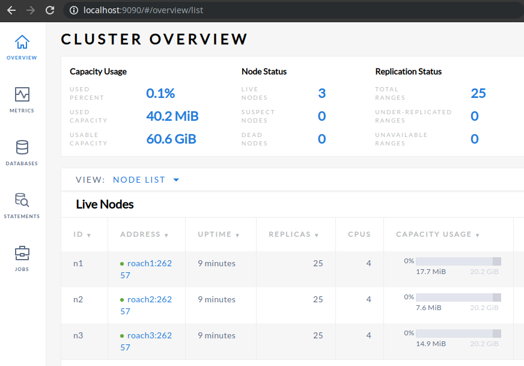Image resolution: width=524 pixels, height=366 pixels.
Task: Sort nodes by Address column
Action: click(144, 234)
